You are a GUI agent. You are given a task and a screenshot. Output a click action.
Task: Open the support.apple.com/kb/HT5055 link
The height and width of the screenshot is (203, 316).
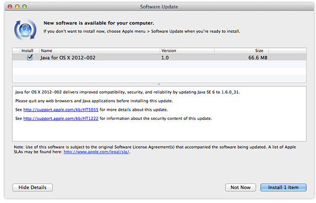pyautogui.click(x=61, y=110)
